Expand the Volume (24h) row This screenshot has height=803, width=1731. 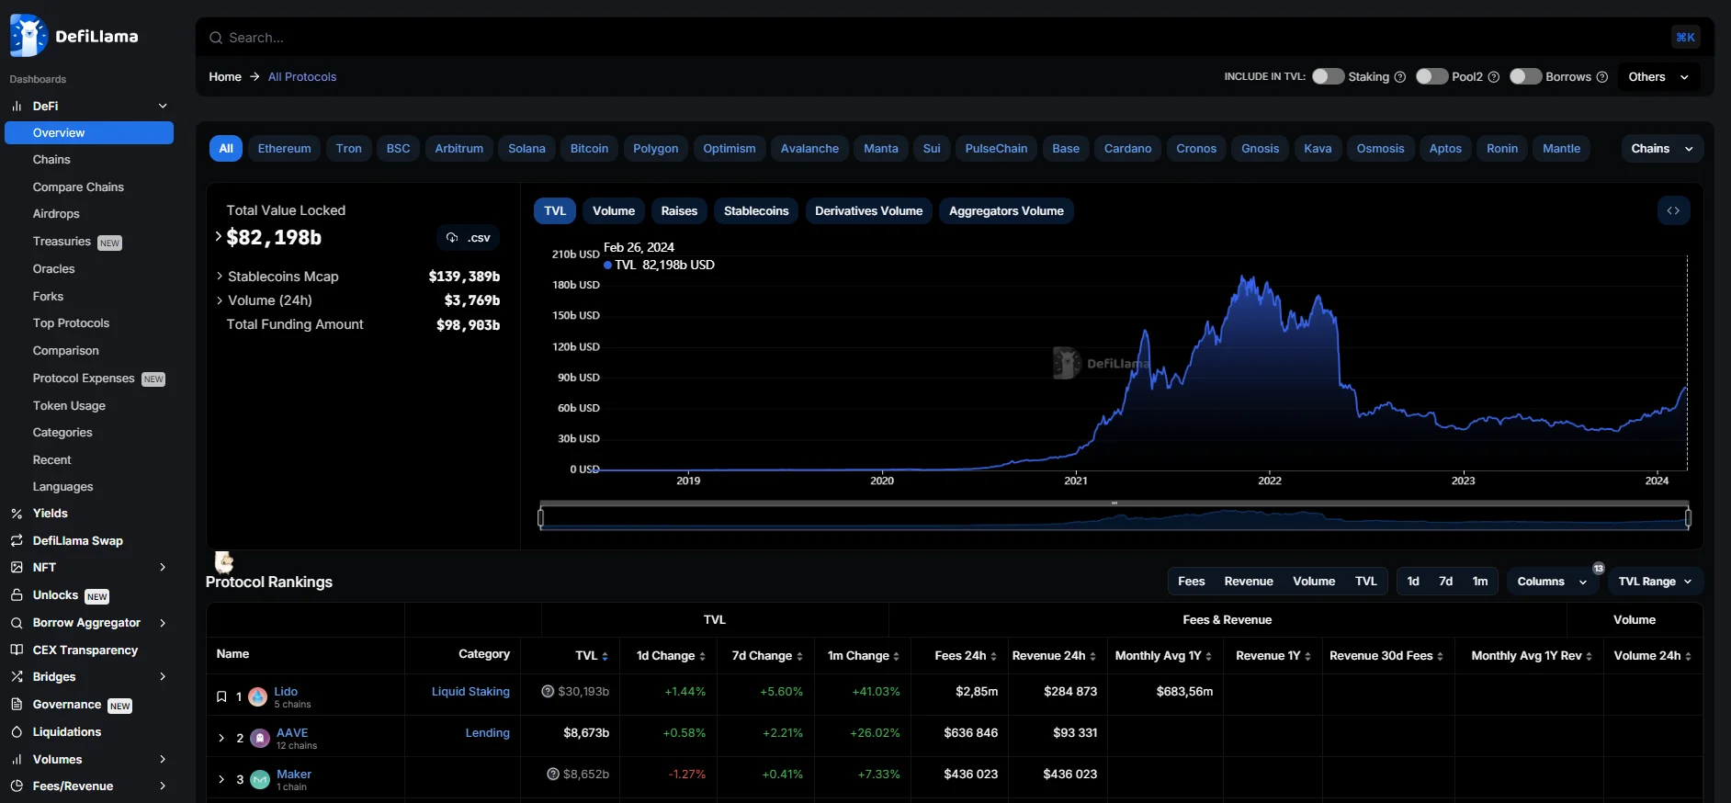pyautogui.click(x=220, y=300)
